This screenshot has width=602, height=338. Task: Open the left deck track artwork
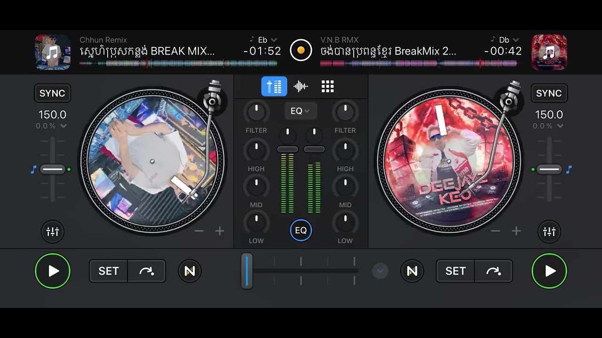53,52
